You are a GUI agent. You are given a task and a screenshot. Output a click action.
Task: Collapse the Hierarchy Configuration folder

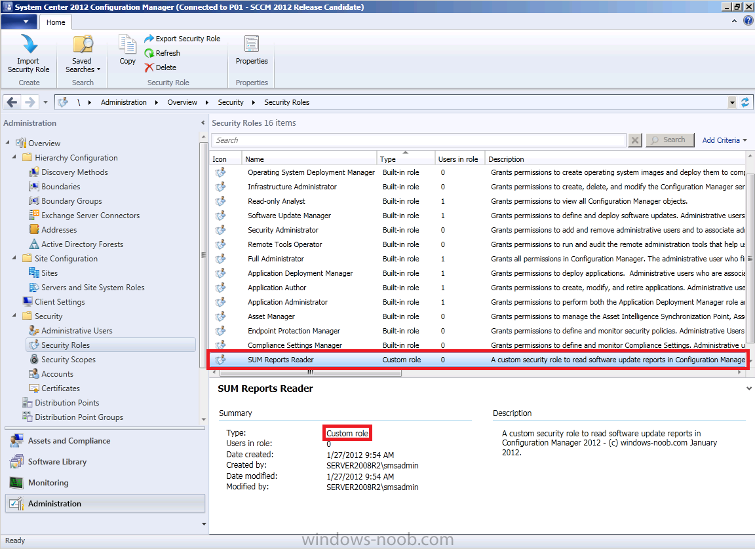14,157
